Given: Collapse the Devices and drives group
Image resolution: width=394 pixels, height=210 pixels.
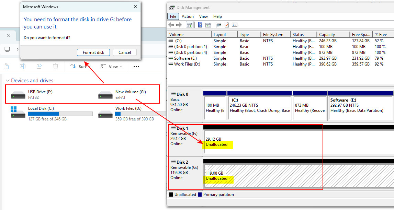Looking at the screenshot, I should point(8,81).
